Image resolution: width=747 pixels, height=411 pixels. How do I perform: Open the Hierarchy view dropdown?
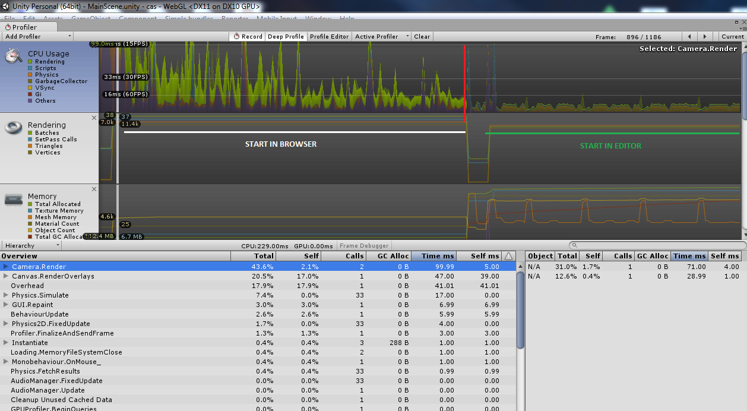point(32,245)
